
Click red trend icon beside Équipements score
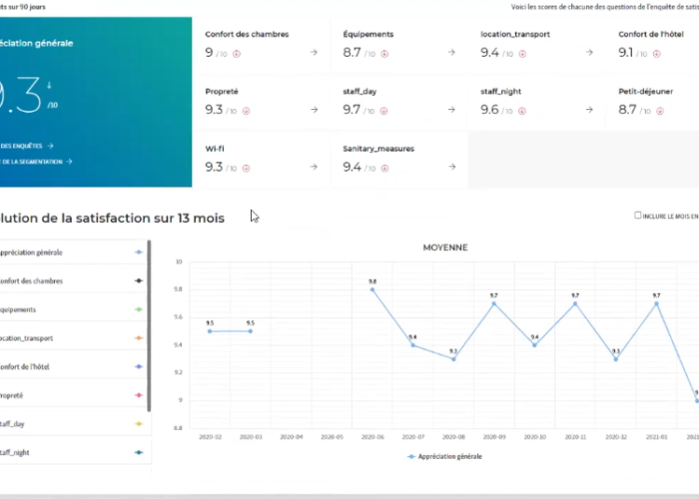coord(384,54)
